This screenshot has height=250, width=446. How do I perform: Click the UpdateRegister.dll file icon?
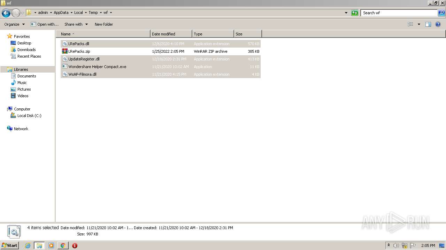[x=65, y=59]
